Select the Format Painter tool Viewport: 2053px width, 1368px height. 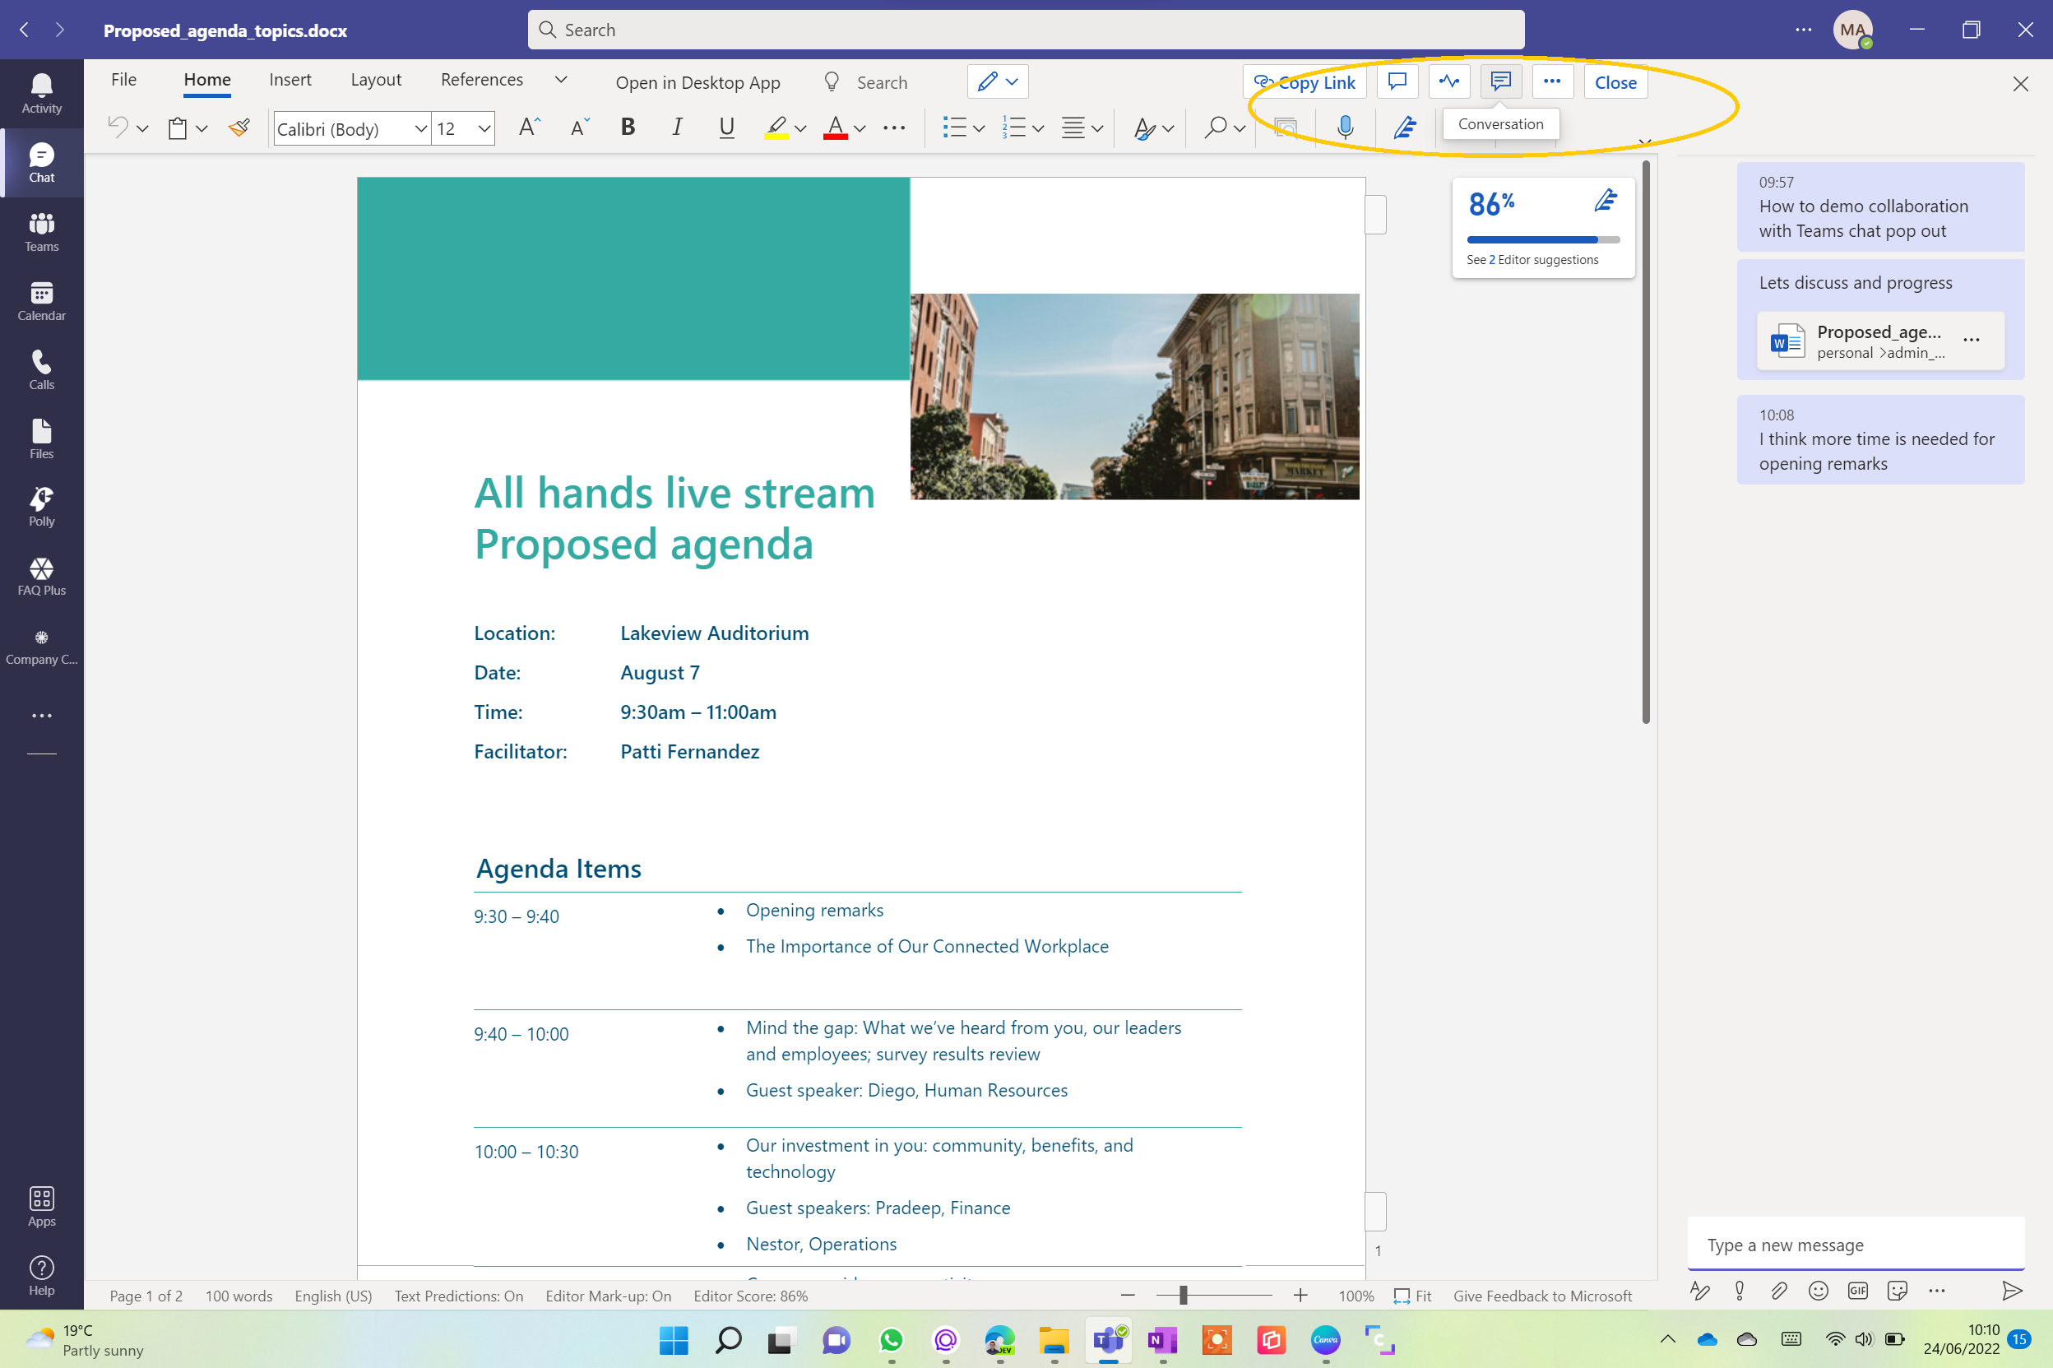(x=239, y=128)
